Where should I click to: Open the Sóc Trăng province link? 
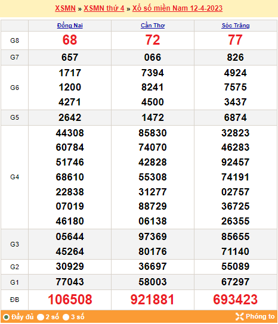tap(236, 26)
